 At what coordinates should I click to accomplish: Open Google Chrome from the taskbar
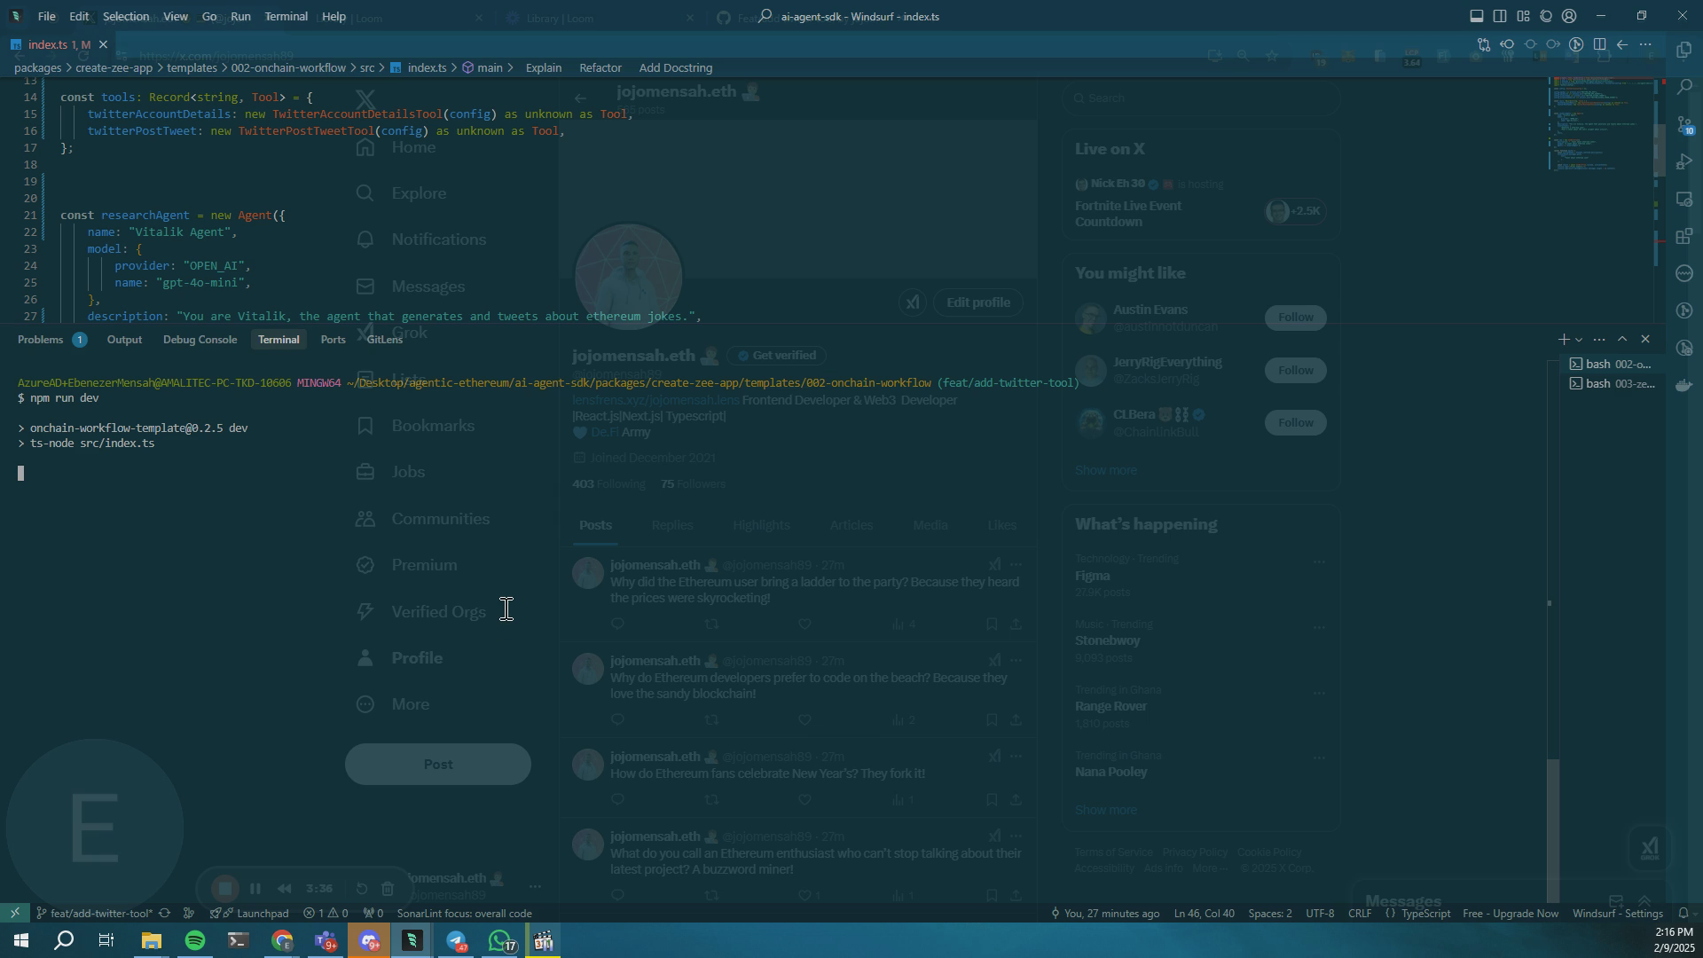(x=282, y=940)
